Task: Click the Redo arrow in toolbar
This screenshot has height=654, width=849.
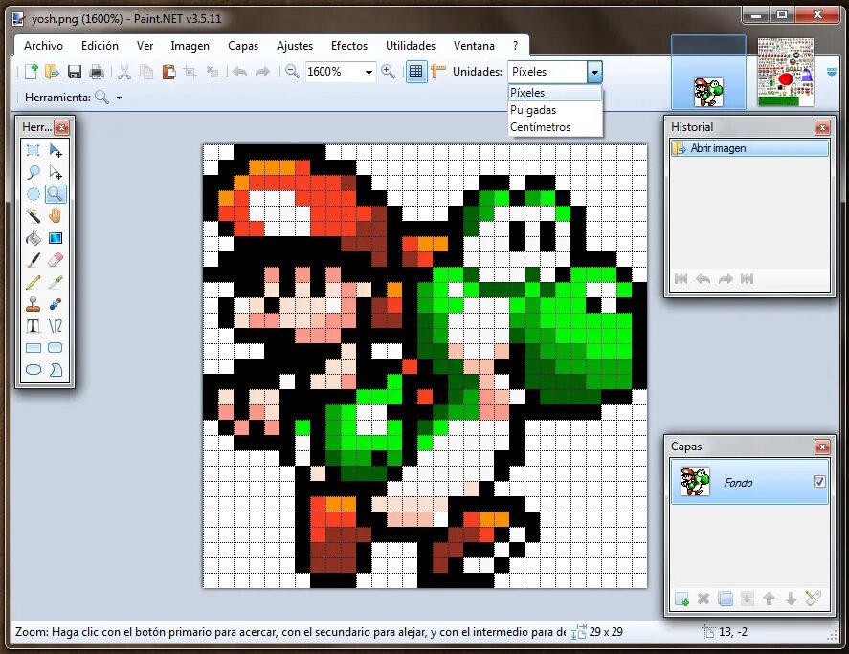Action: pyautogui.click(x=262, y=72)
